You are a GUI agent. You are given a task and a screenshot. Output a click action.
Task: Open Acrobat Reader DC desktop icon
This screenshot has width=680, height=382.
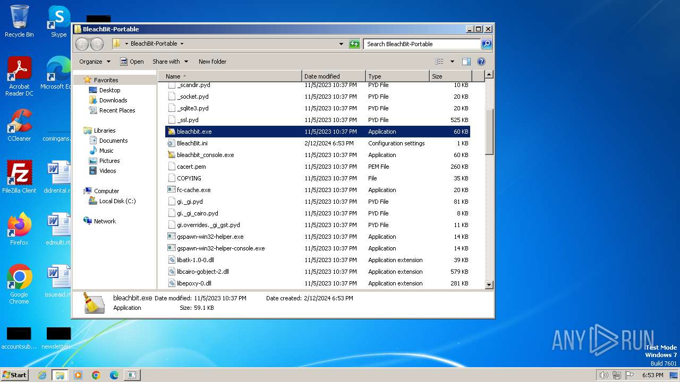pos(19,76)
